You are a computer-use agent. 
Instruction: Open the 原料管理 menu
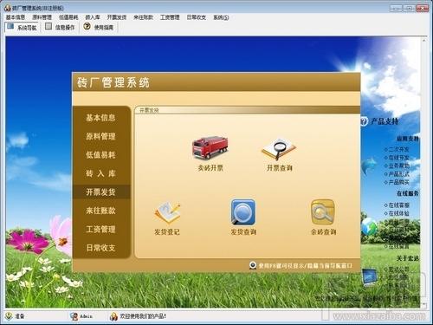(x=42, y=17)
